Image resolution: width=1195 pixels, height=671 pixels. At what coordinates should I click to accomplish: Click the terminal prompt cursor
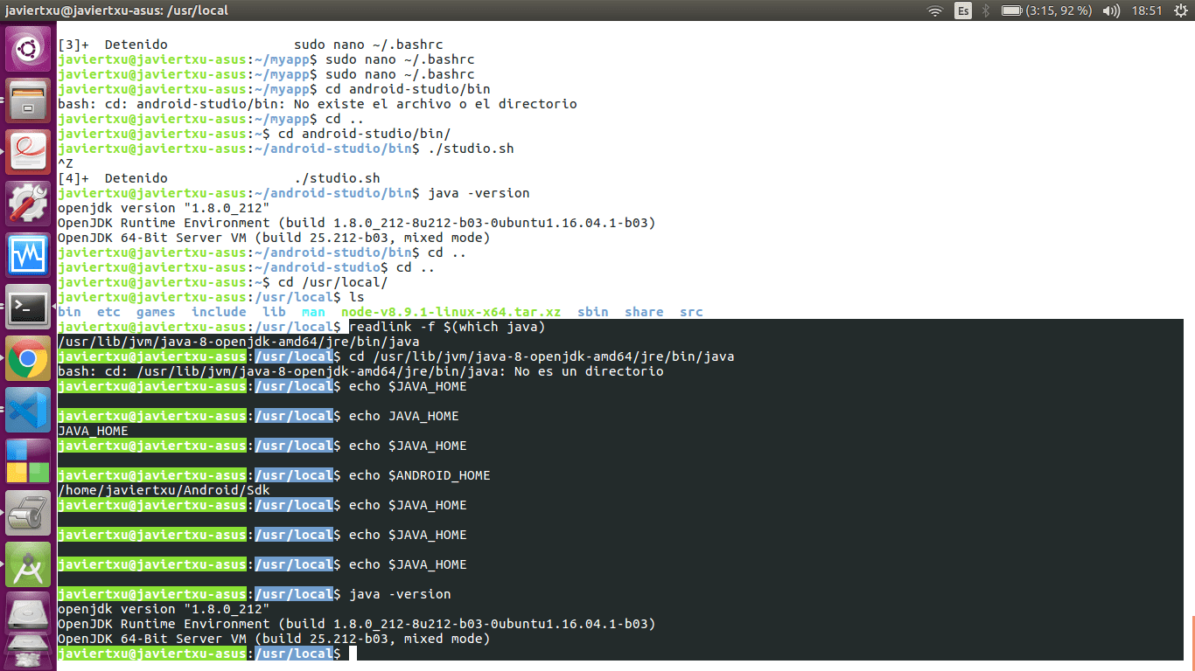click(353, 653)
